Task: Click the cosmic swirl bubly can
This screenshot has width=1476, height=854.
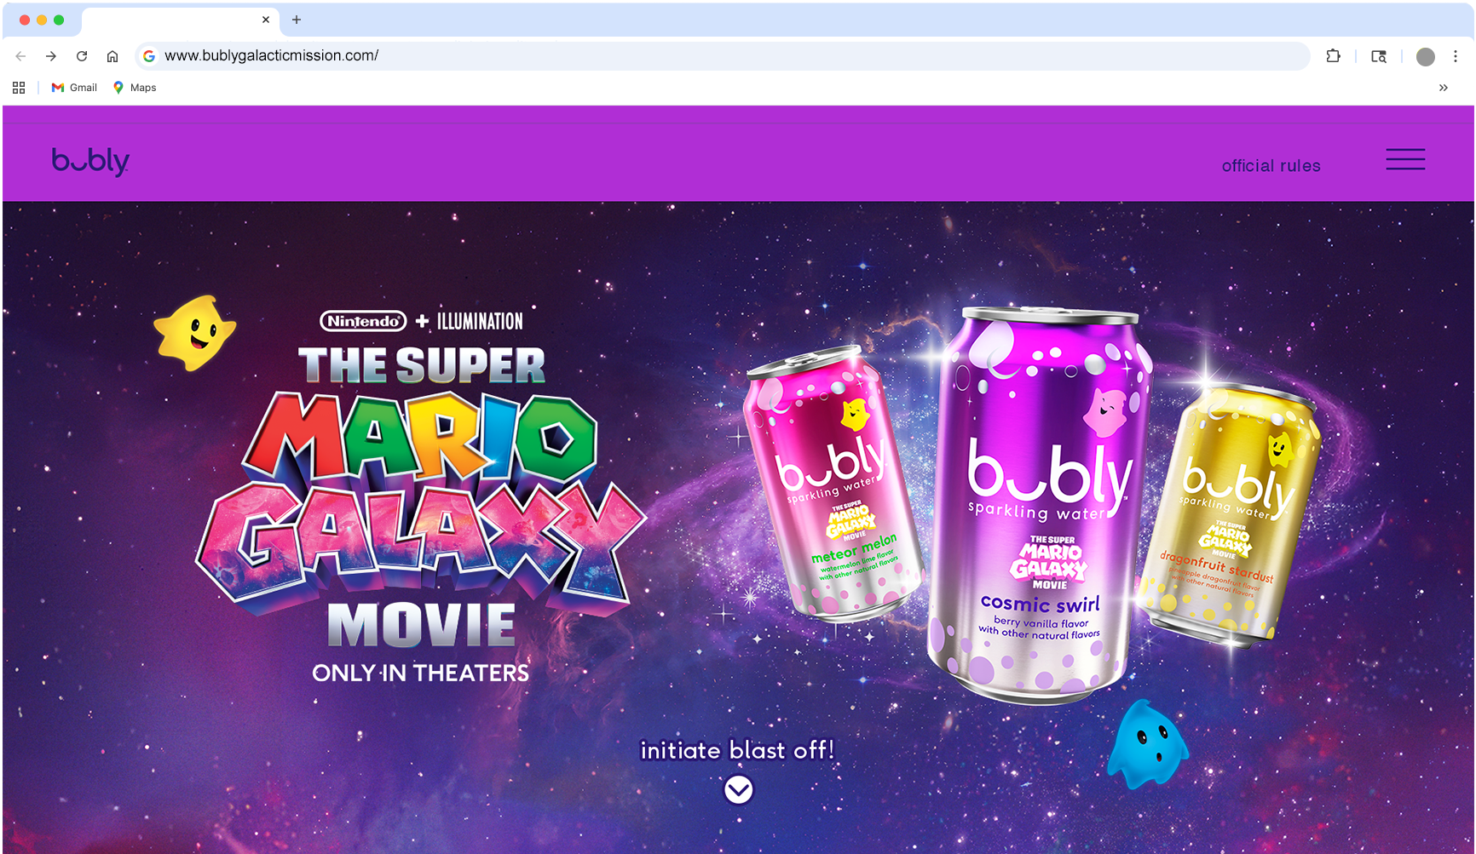Action: [x=1040, y=505]
